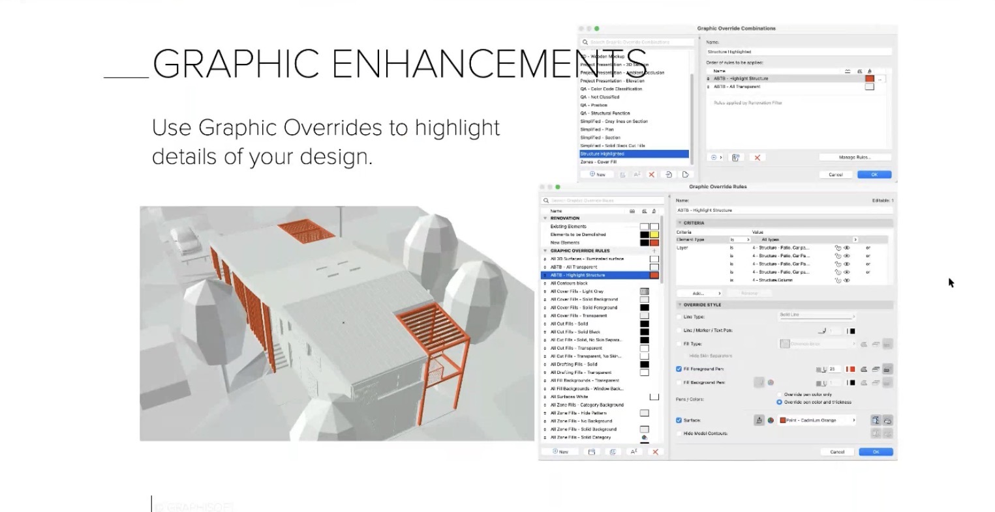Enable the Hide Model Contours checkbox

(x=679, y=434)
